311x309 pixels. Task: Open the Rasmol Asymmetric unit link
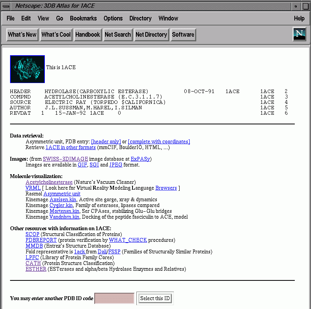click(x=62, y=194)
